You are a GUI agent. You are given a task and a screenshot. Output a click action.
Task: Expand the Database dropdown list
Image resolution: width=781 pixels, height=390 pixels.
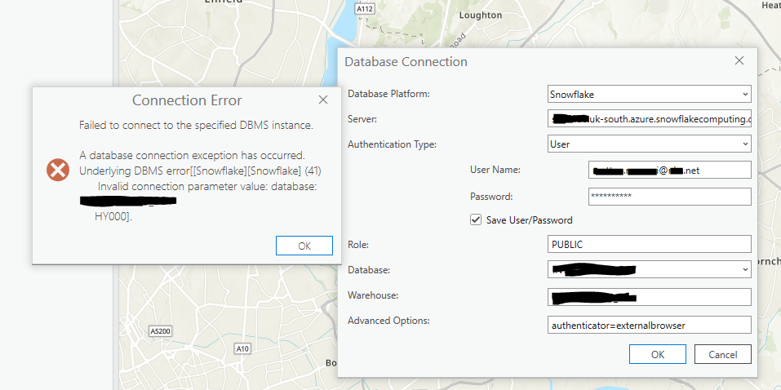pos(744,269)
